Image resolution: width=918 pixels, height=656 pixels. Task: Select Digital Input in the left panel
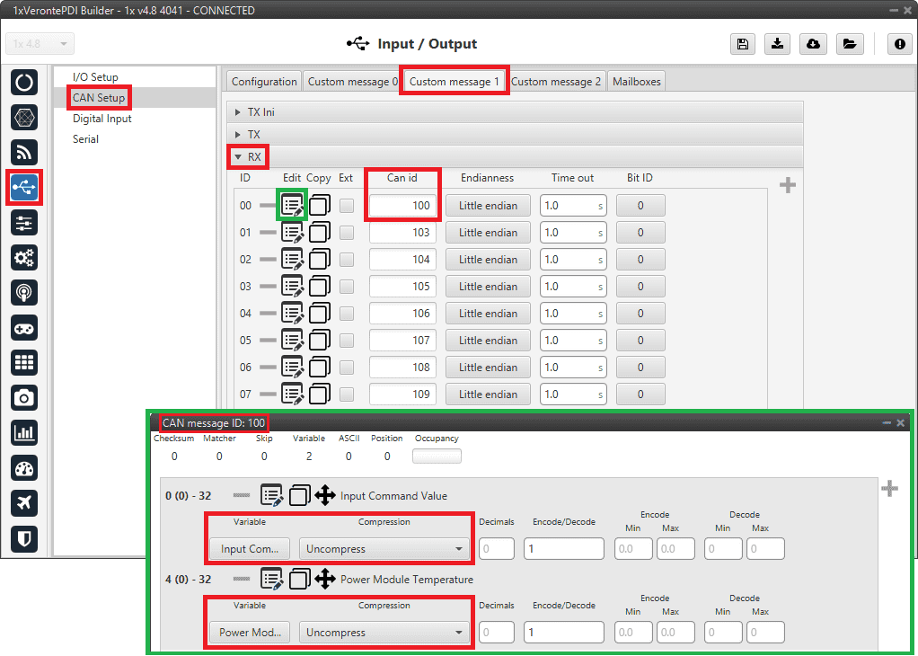(102, 119)
